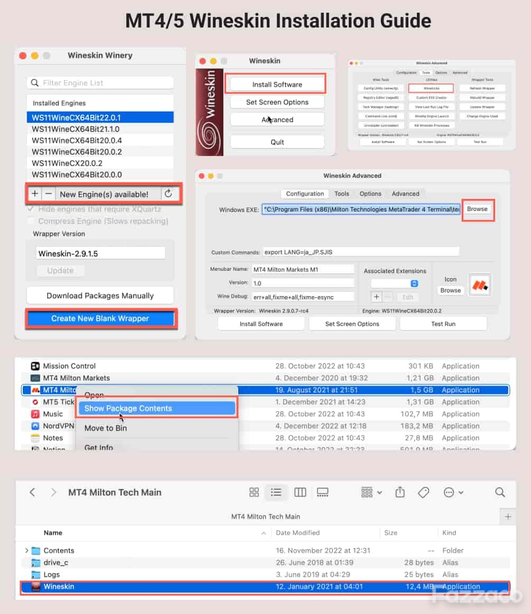Select the Mission Control app icon
This screenshot has width=531, height=614.
[x=35, y=366]
